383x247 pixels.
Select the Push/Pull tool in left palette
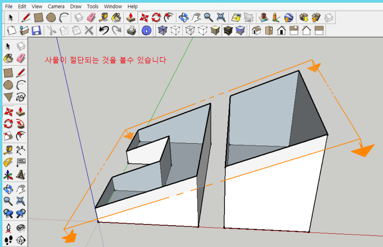(21, 112)
